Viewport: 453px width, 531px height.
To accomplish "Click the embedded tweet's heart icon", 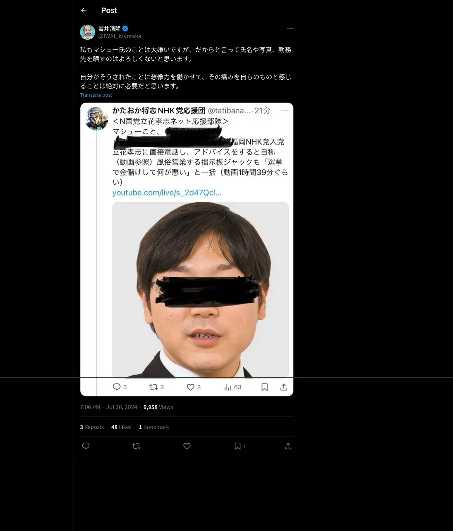I will click(x=191, y=387).
